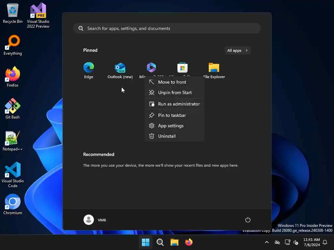The width and height of the screenshot is (334, 250).
Task: Open Firefox from the taskbar
Action: point(189,242)
